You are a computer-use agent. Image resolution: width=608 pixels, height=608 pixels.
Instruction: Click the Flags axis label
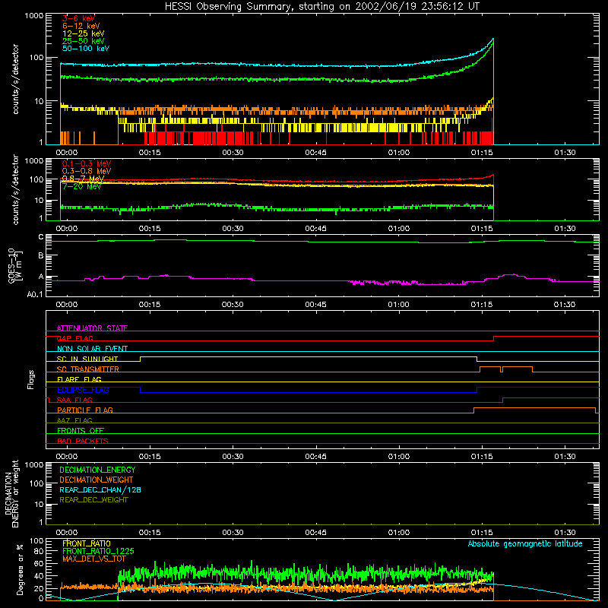(31, 379)
